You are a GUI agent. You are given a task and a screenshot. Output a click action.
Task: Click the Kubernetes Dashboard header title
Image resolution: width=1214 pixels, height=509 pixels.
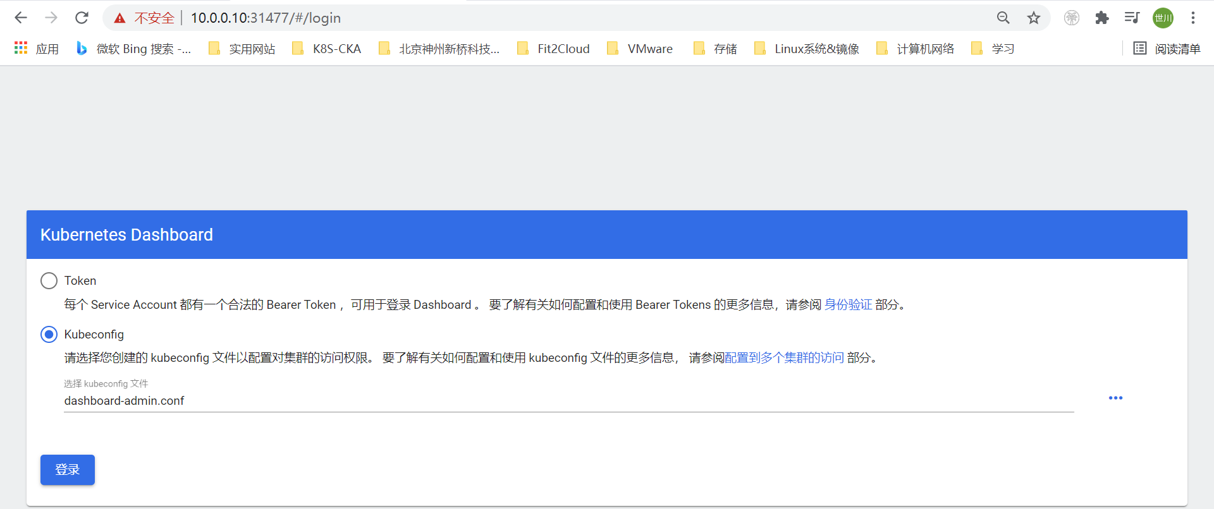click(126, 235)
